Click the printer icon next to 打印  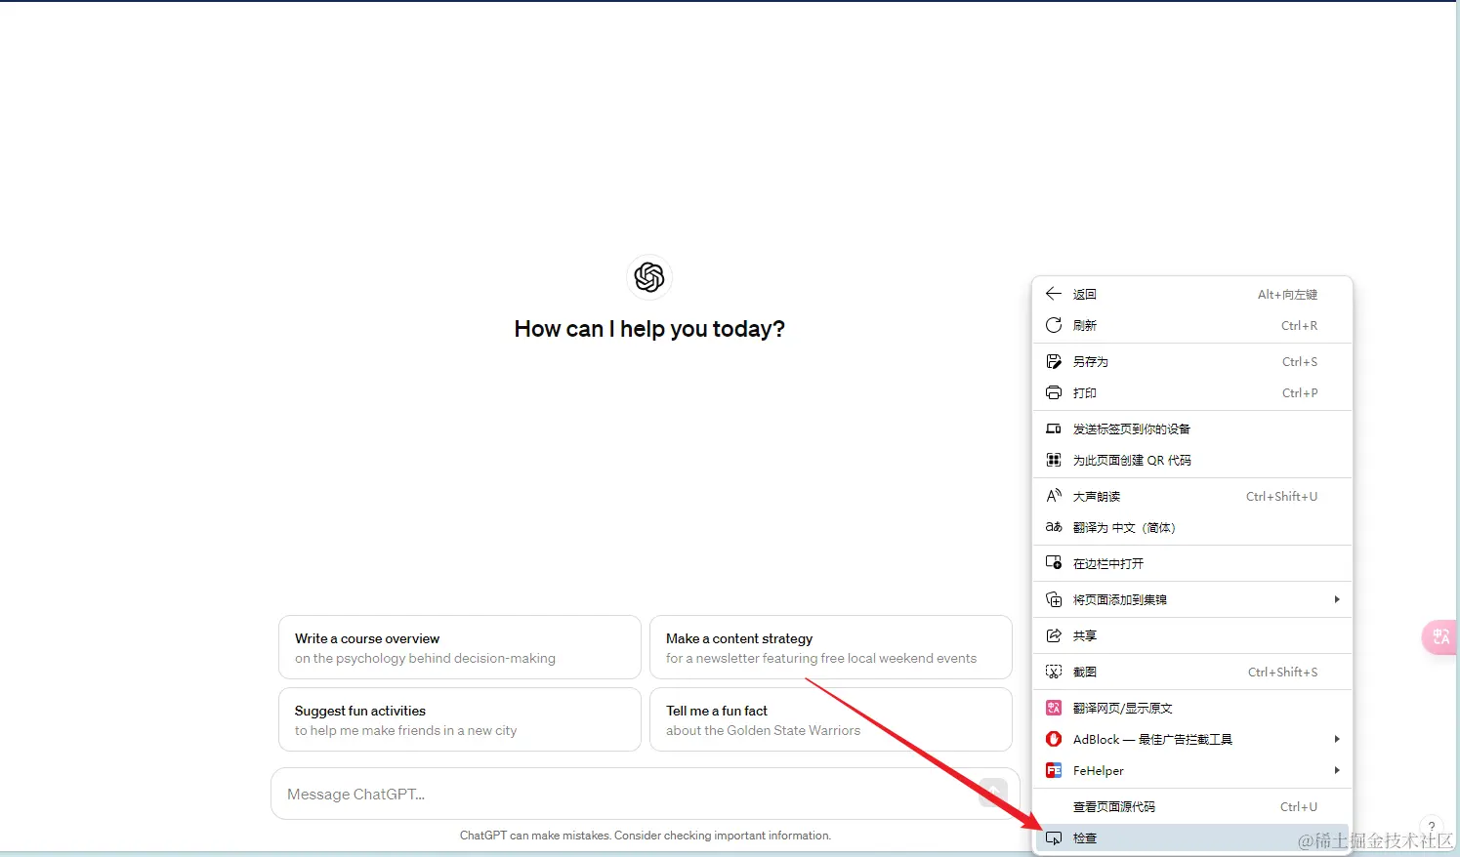[1054, 392]
